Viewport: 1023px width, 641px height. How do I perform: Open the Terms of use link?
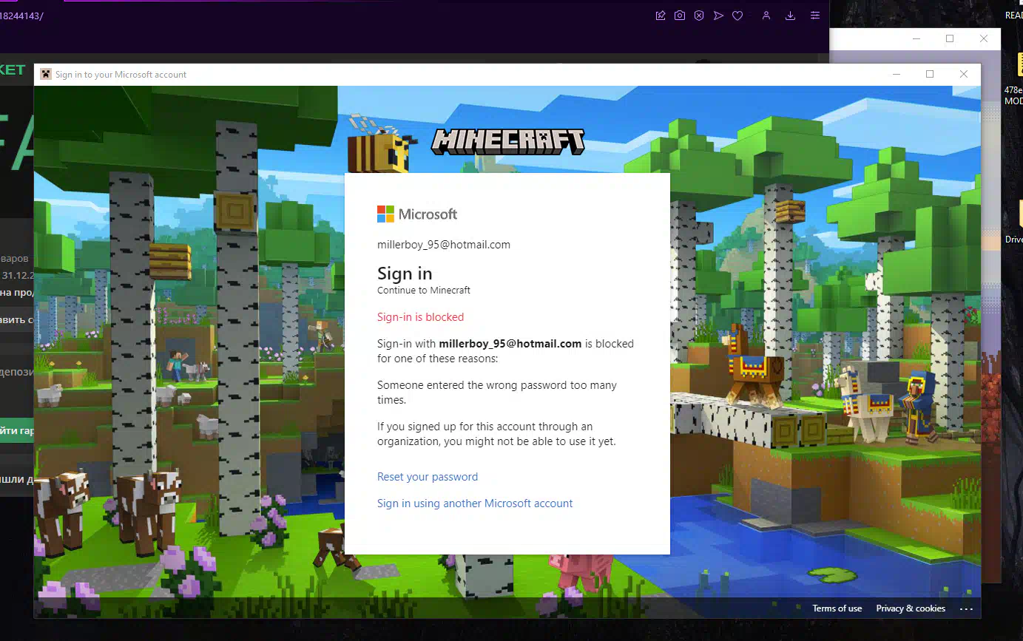coord(837,608)
